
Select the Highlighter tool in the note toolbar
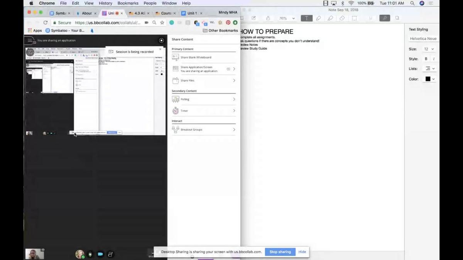[330, 18]
